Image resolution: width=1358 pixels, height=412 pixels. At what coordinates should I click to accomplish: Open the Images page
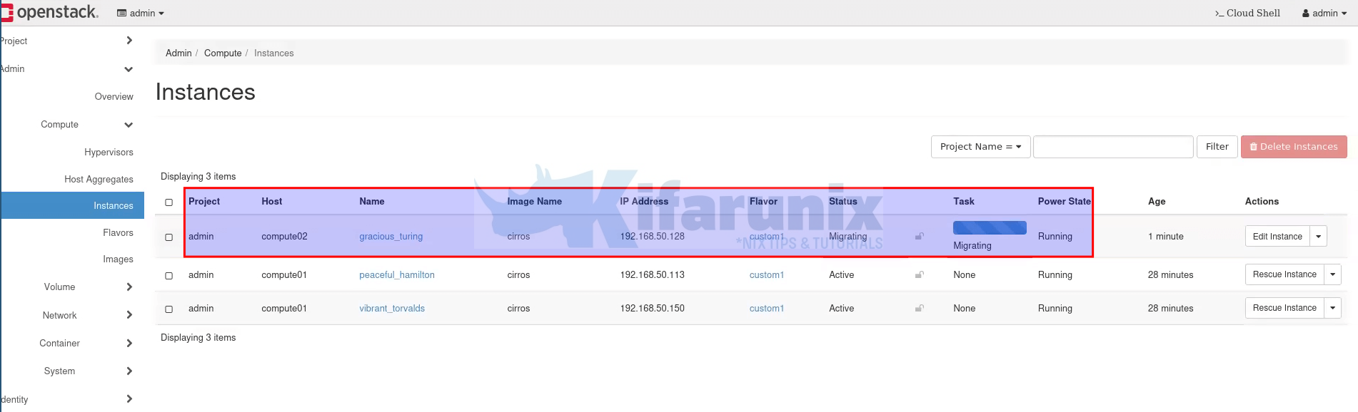[x=118, y=259]
